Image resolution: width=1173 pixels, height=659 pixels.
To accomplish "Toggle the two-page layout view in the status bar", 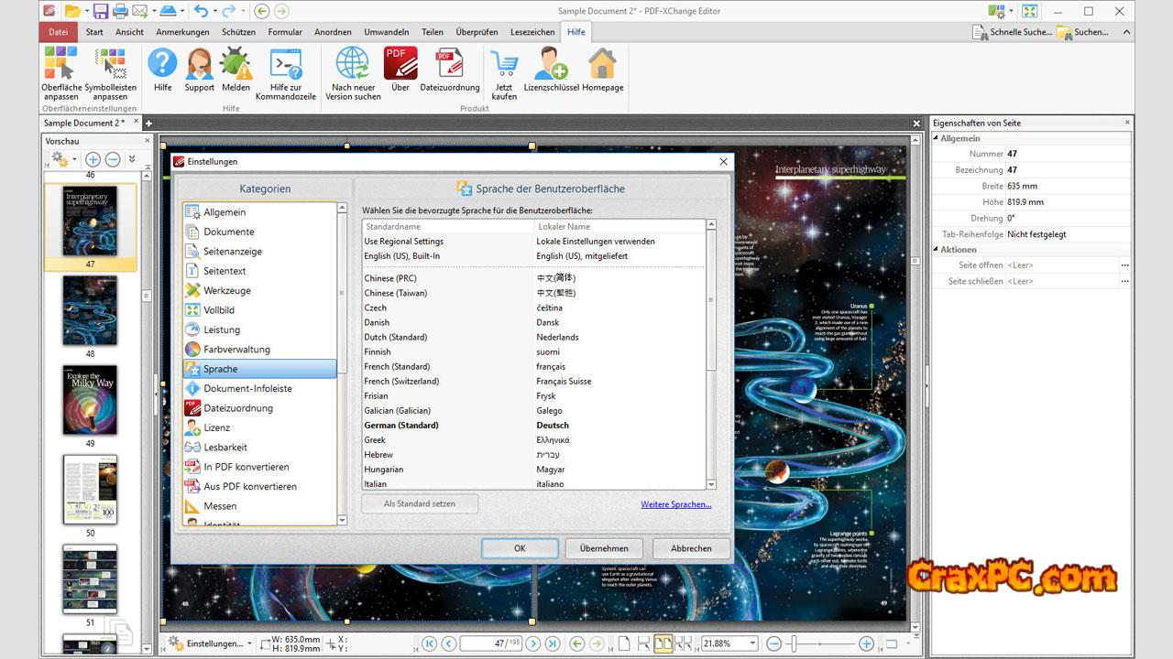I will (663, 643).
